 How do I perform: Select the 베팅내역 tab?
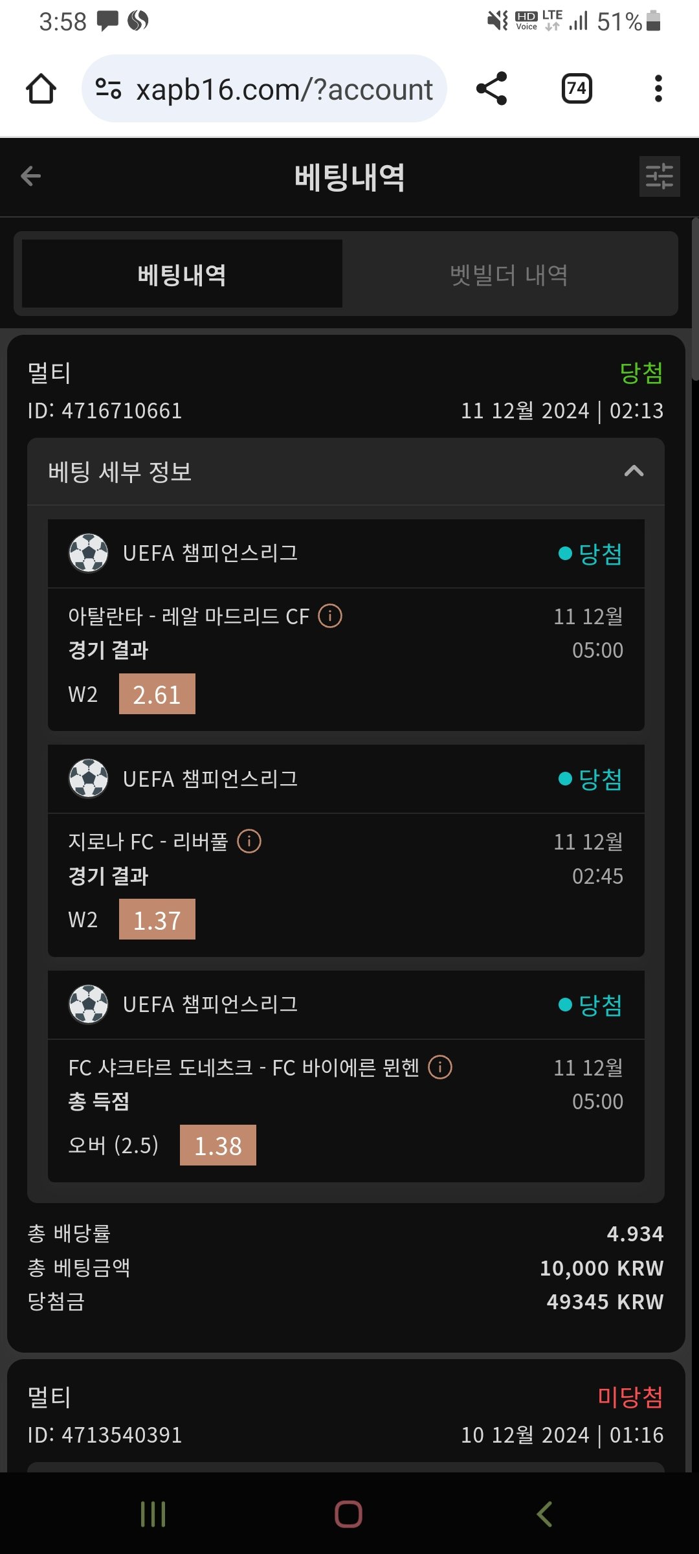(182, 275)
